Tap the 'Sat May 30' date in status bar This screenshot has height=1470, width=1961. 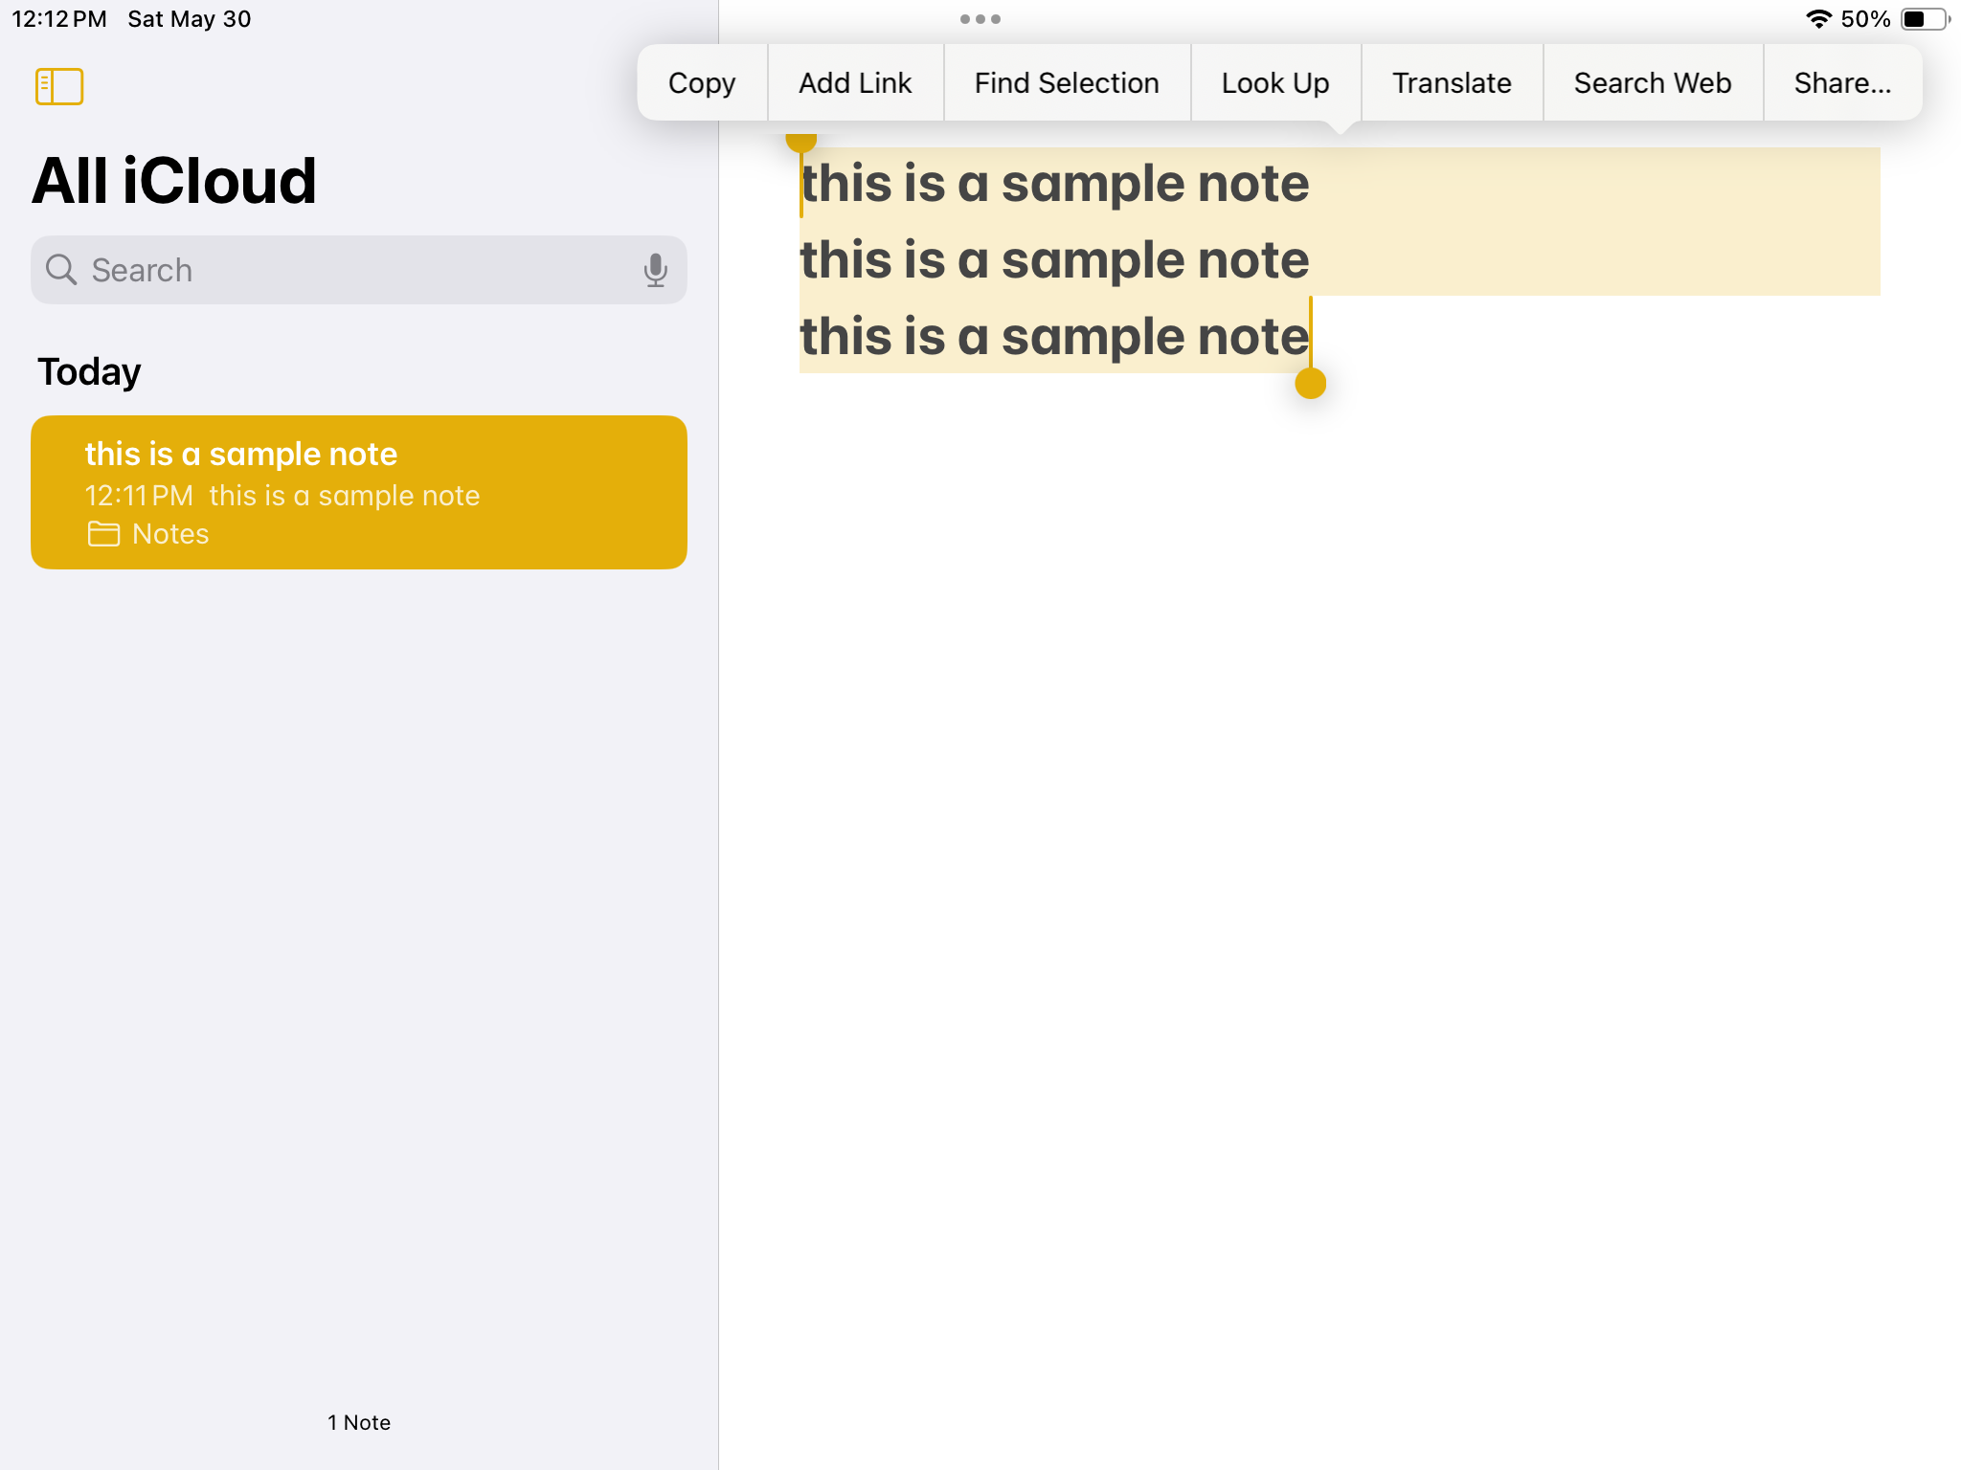click(x=190, y=19)
